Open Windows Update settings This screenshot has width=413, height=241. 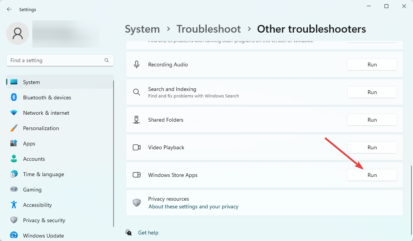click(60, 236)
